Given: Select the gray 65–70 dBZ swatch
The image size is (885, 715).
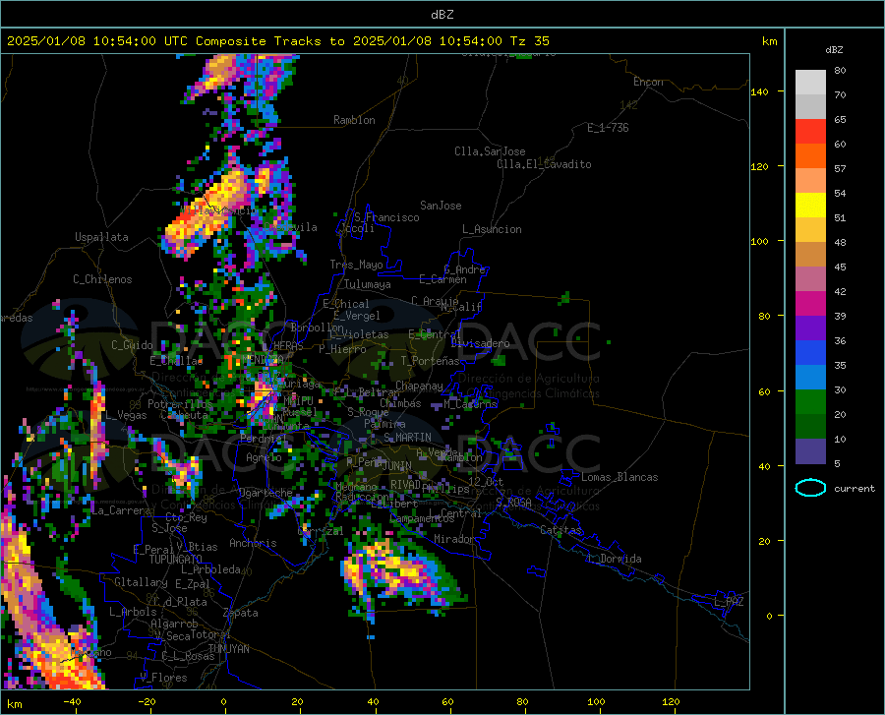Looking at the screenshot, I should click(810, 106).
